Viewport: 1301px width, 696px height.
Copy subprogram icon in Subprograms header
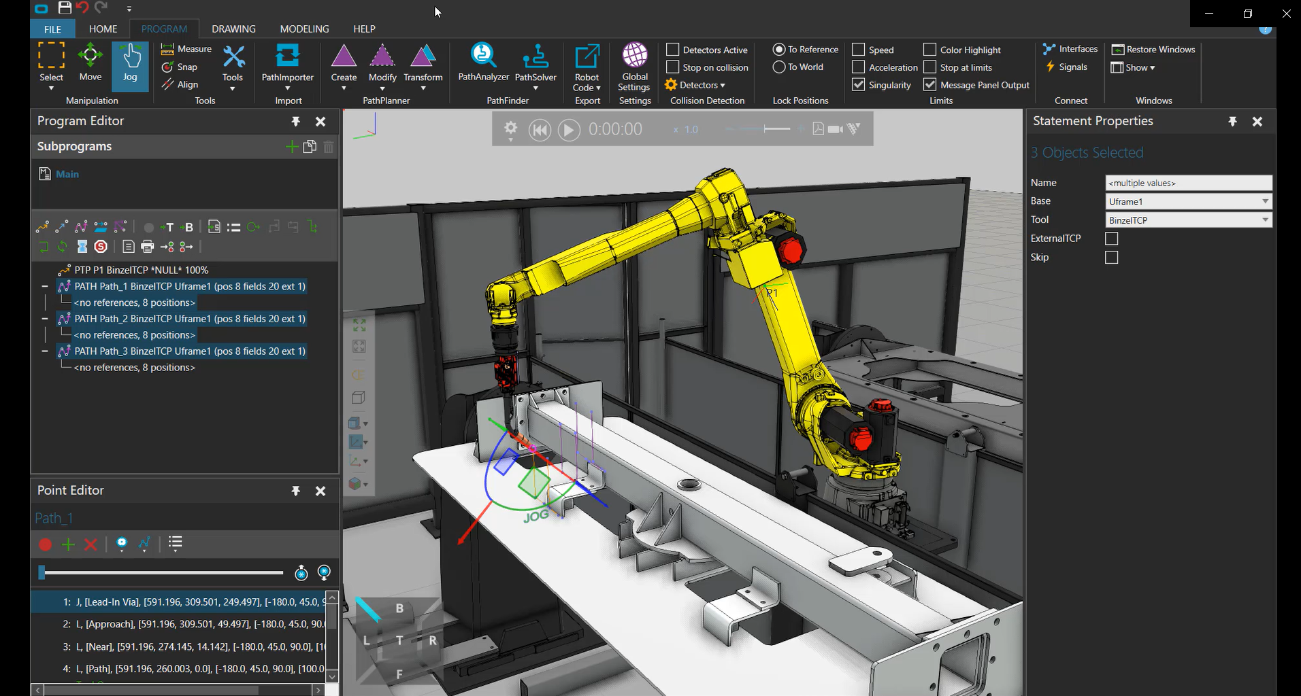[x=310, y=147]
